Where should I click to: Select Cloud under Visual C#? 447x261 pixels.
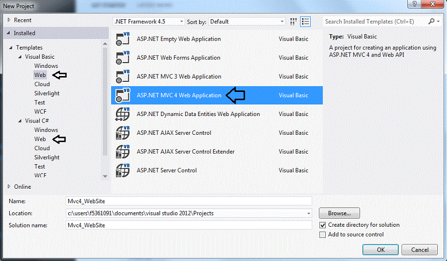(x=42, y=148)
